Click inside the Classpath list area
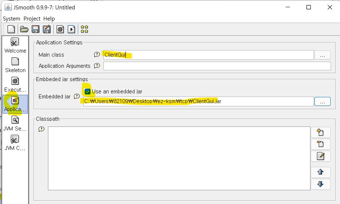Viewport: 340px width, 204px height. tap(179, 158)
